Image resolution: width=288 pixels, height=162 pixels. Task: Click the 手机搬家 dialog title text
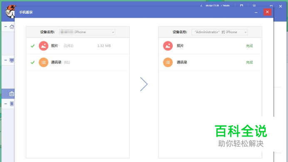pyautogui.click(x=26, y=12)
